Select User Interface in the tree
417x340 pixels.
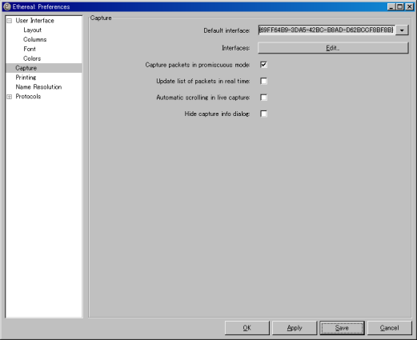coord(34,21)
